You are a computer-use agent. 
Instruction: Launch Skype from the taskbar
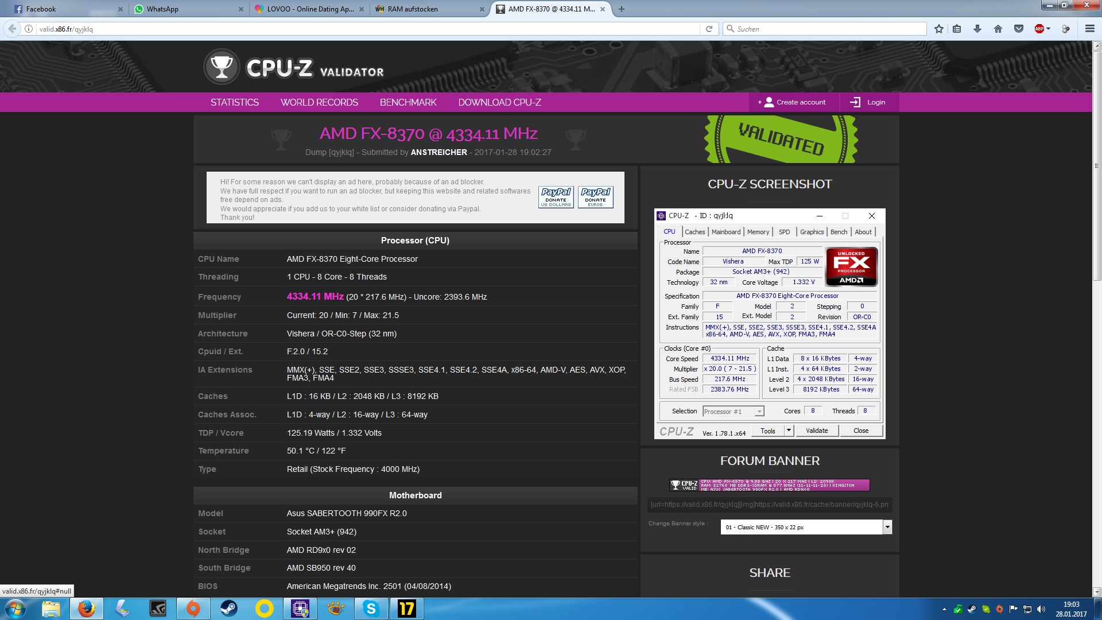tap(371, 609)
